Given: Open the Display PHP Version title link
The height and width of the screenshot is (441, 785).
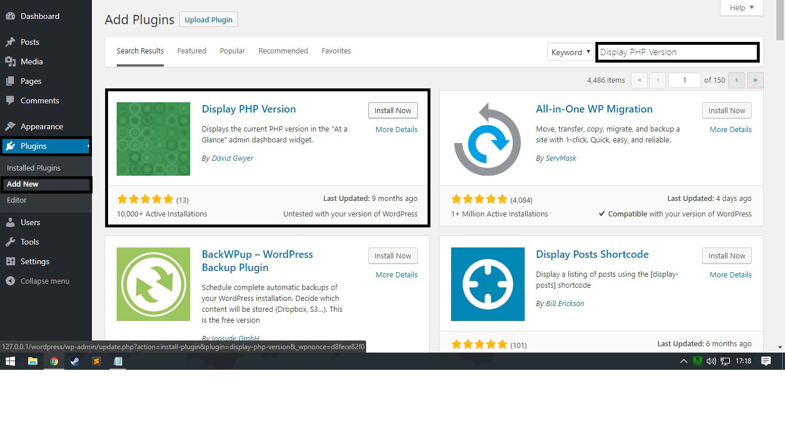Looking at the screenshot, I should pyautogui.click(x=249, y=109).
